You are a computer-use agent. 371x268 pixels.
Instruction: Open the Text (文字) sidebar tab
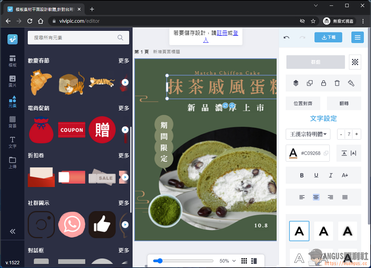click(x=13, y=142)
